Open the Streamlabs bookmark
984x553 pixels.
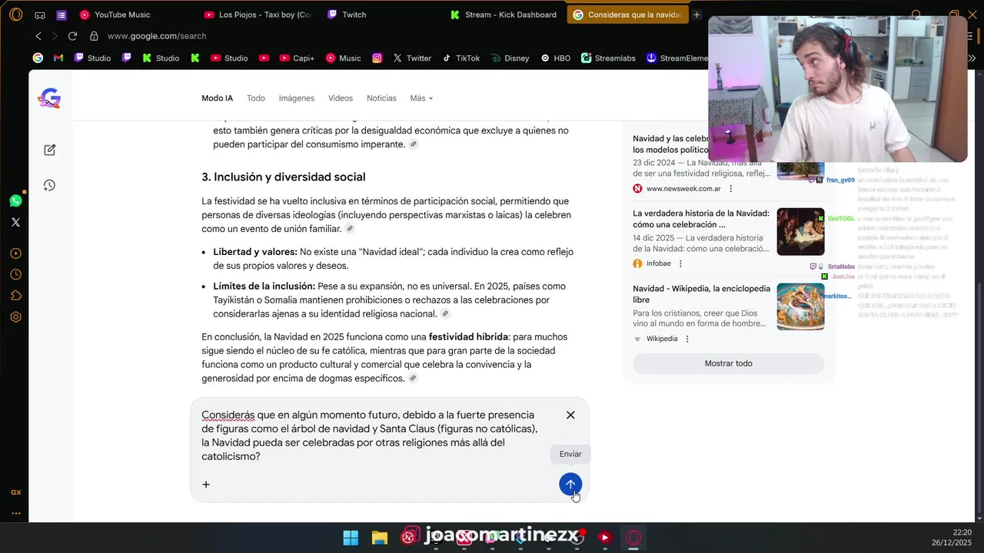[x=609, y=58]
